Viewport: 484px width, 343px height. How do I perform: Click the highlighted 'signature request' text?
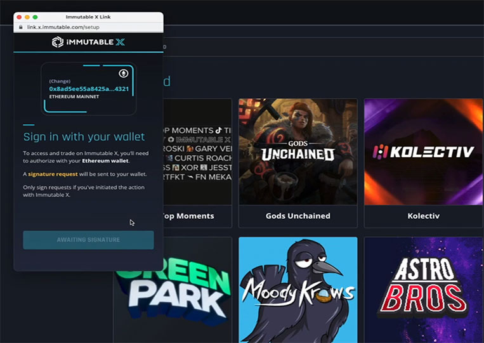53,174
